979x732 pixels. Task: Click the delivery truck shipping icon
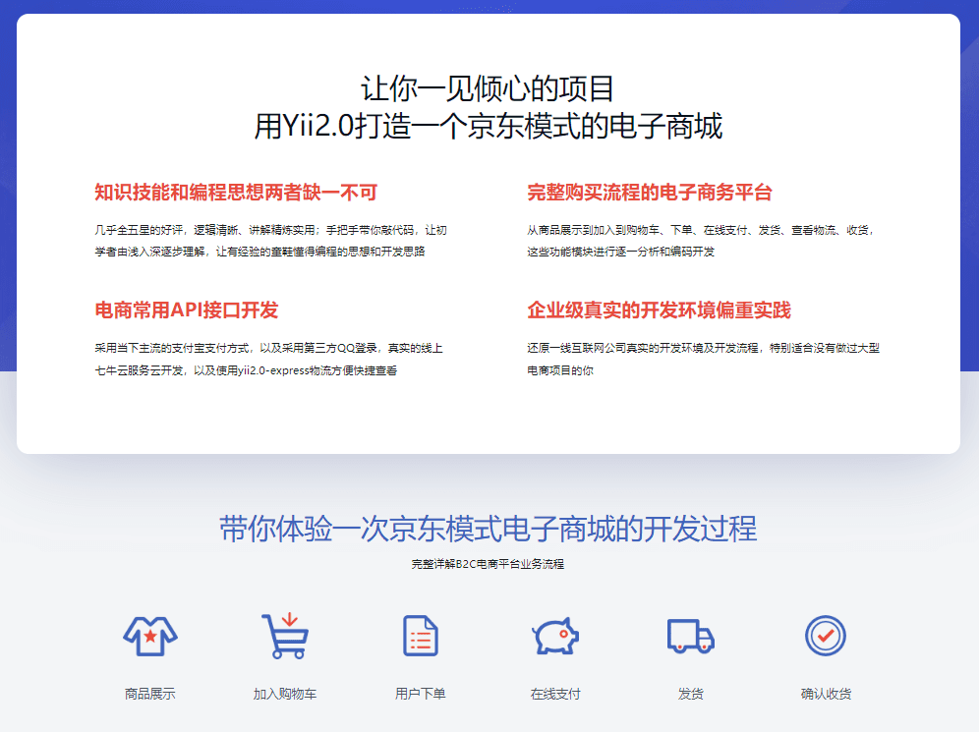690,637
